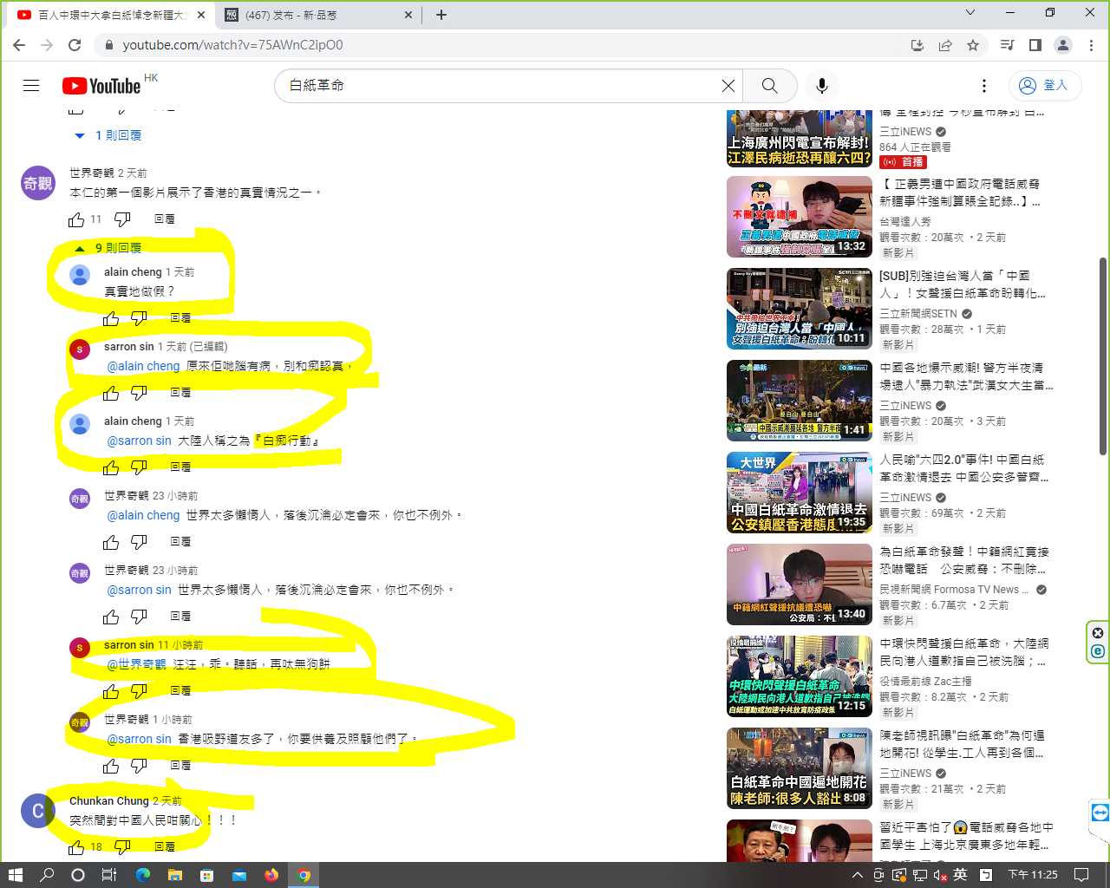Click the address bar URL
The image size is (1110, 888).
[x=232, y=45]
